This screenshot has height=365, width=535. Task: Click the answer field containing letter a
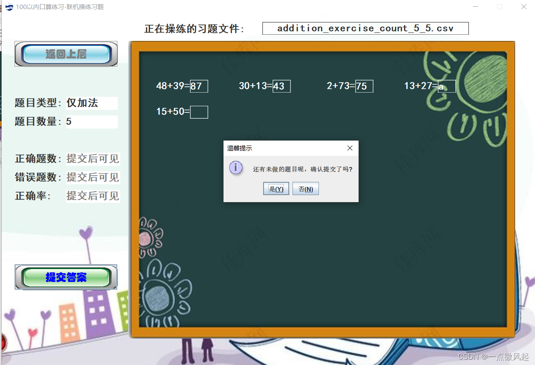point(447,86)
